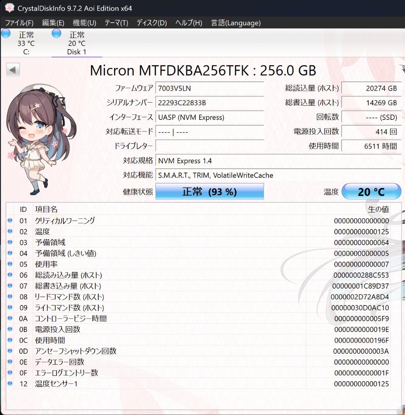405x415 pixels.
Task: Click power-on hours value 6511 時間
Action: click(372, 146)
